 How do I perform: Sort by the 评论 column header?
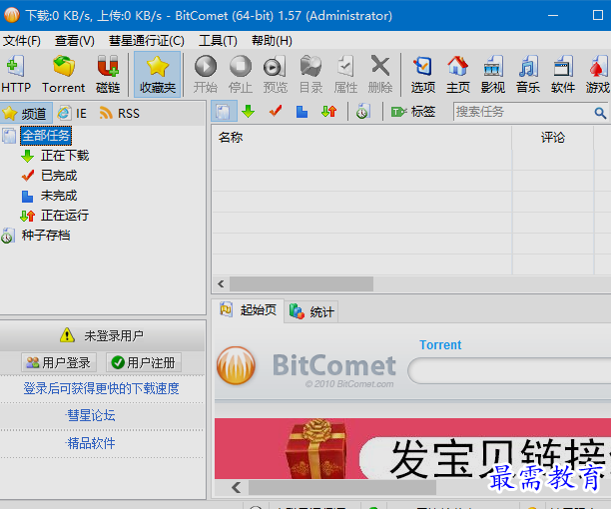point(552,137)
